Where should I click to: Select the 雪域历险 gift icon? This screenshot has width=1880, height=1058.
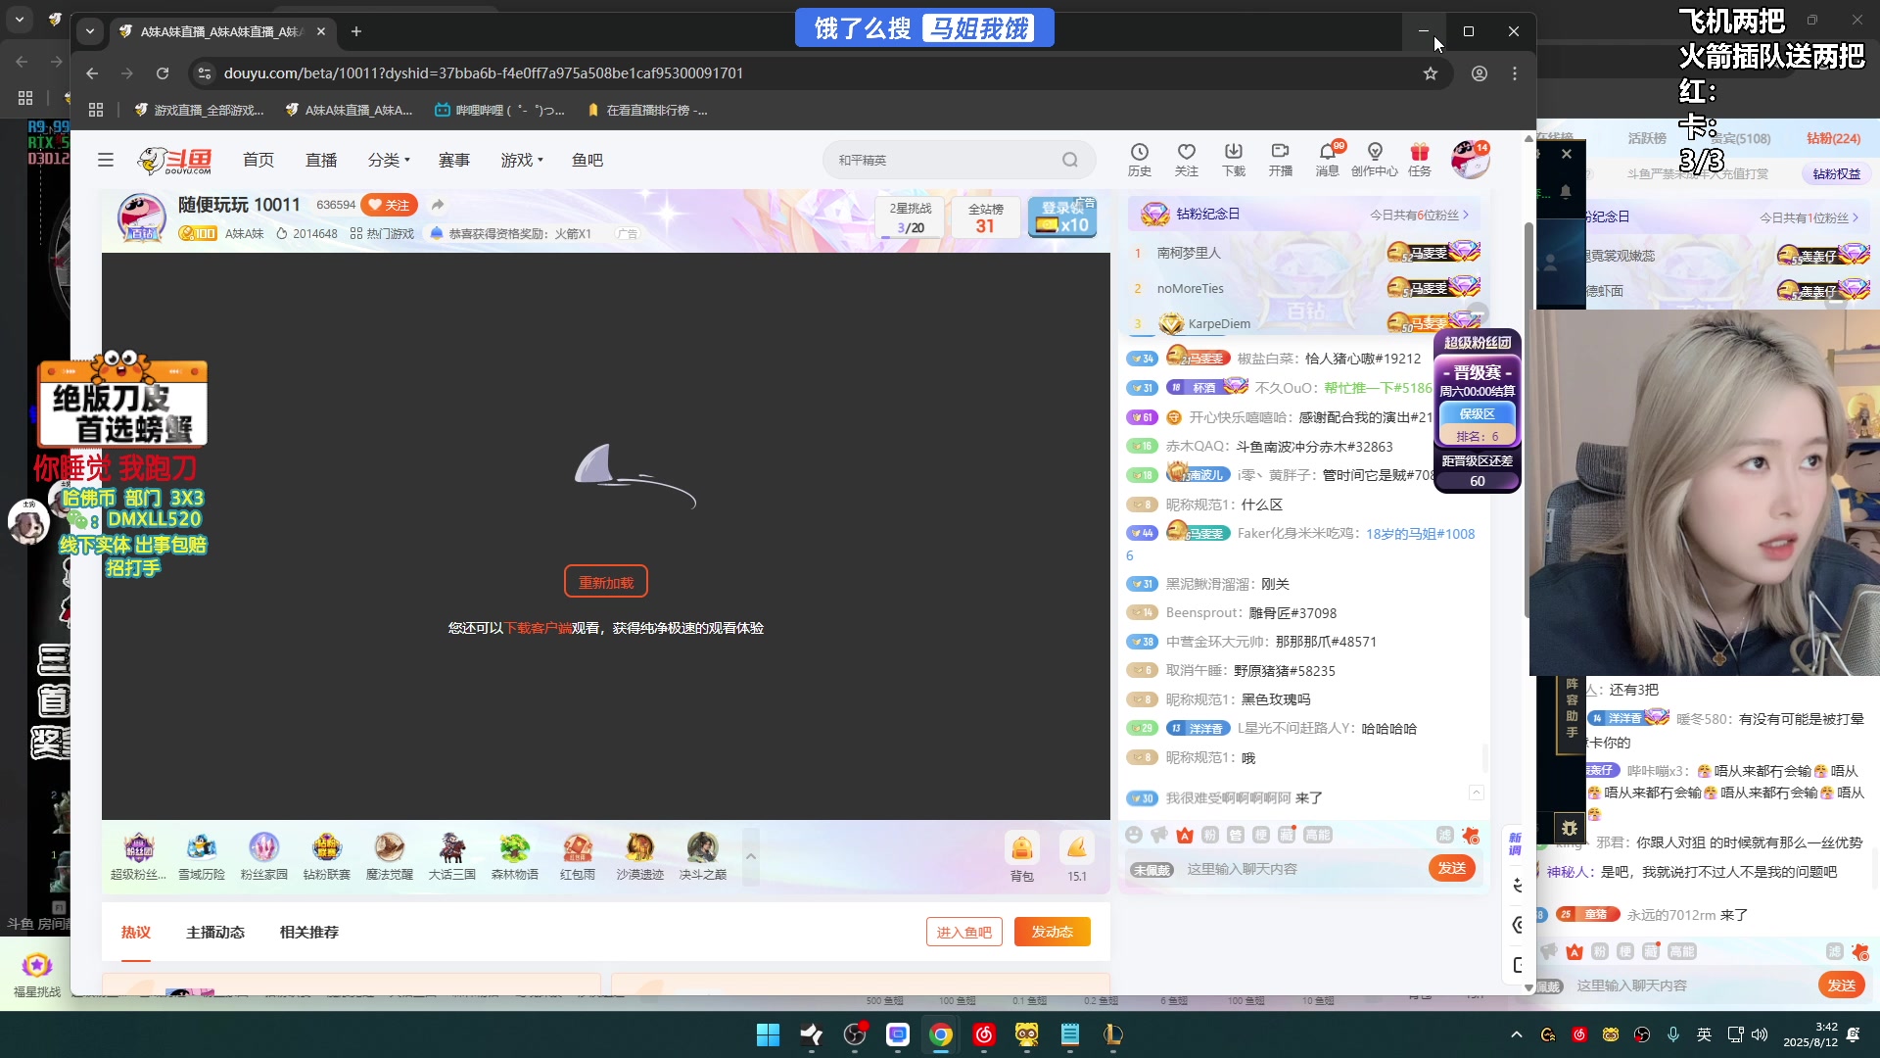pyautogui.click(x=202, y=856)
